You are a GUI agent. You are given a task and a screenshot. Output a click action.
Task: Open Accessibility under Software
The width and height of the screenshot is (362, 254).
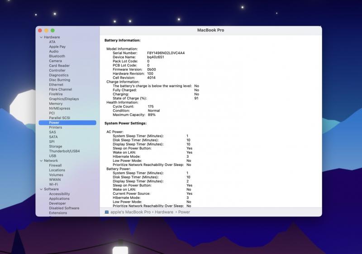pos(59,194)
